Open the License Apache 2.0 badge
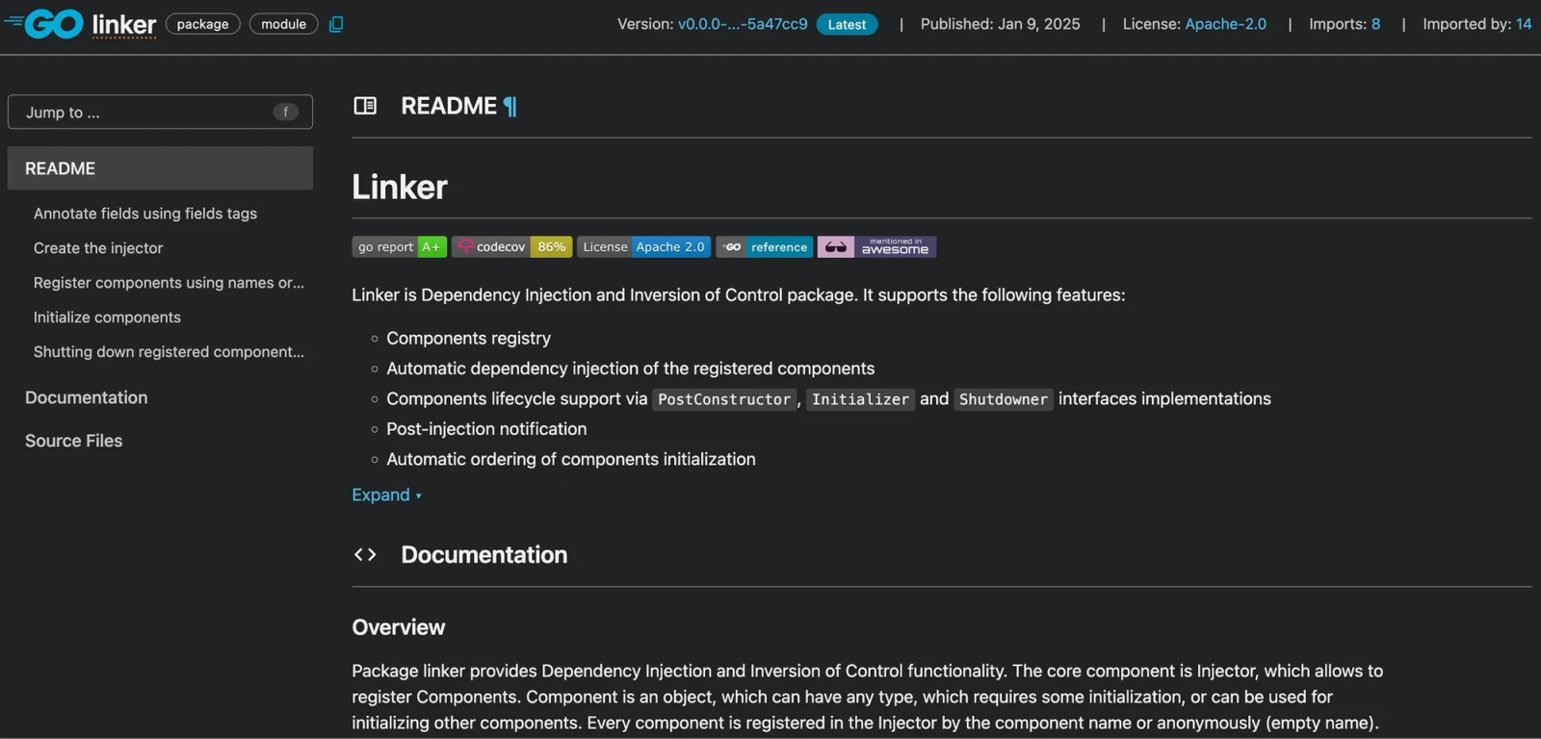The height and width of the screenshot is (739, 1541). (x=643, y=247)
